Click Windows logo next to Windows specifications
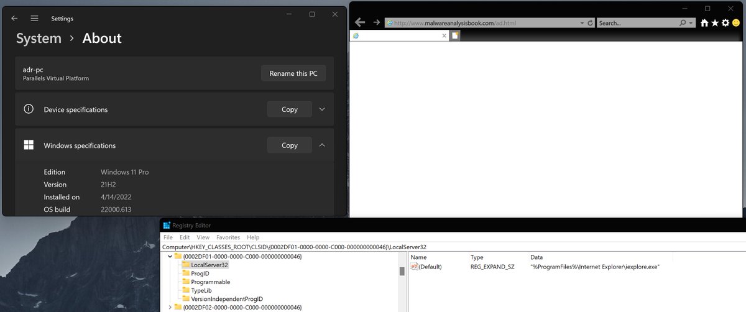Screen dimensions: 746x312 (x=29, y=145)
